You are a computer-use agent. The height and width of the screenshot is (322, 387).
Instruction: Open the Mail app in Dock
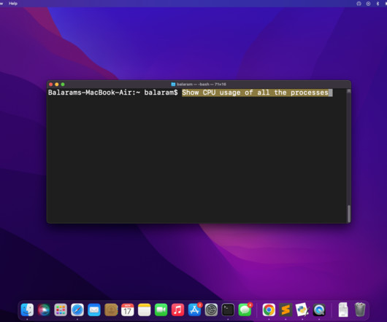click(94, 310)
